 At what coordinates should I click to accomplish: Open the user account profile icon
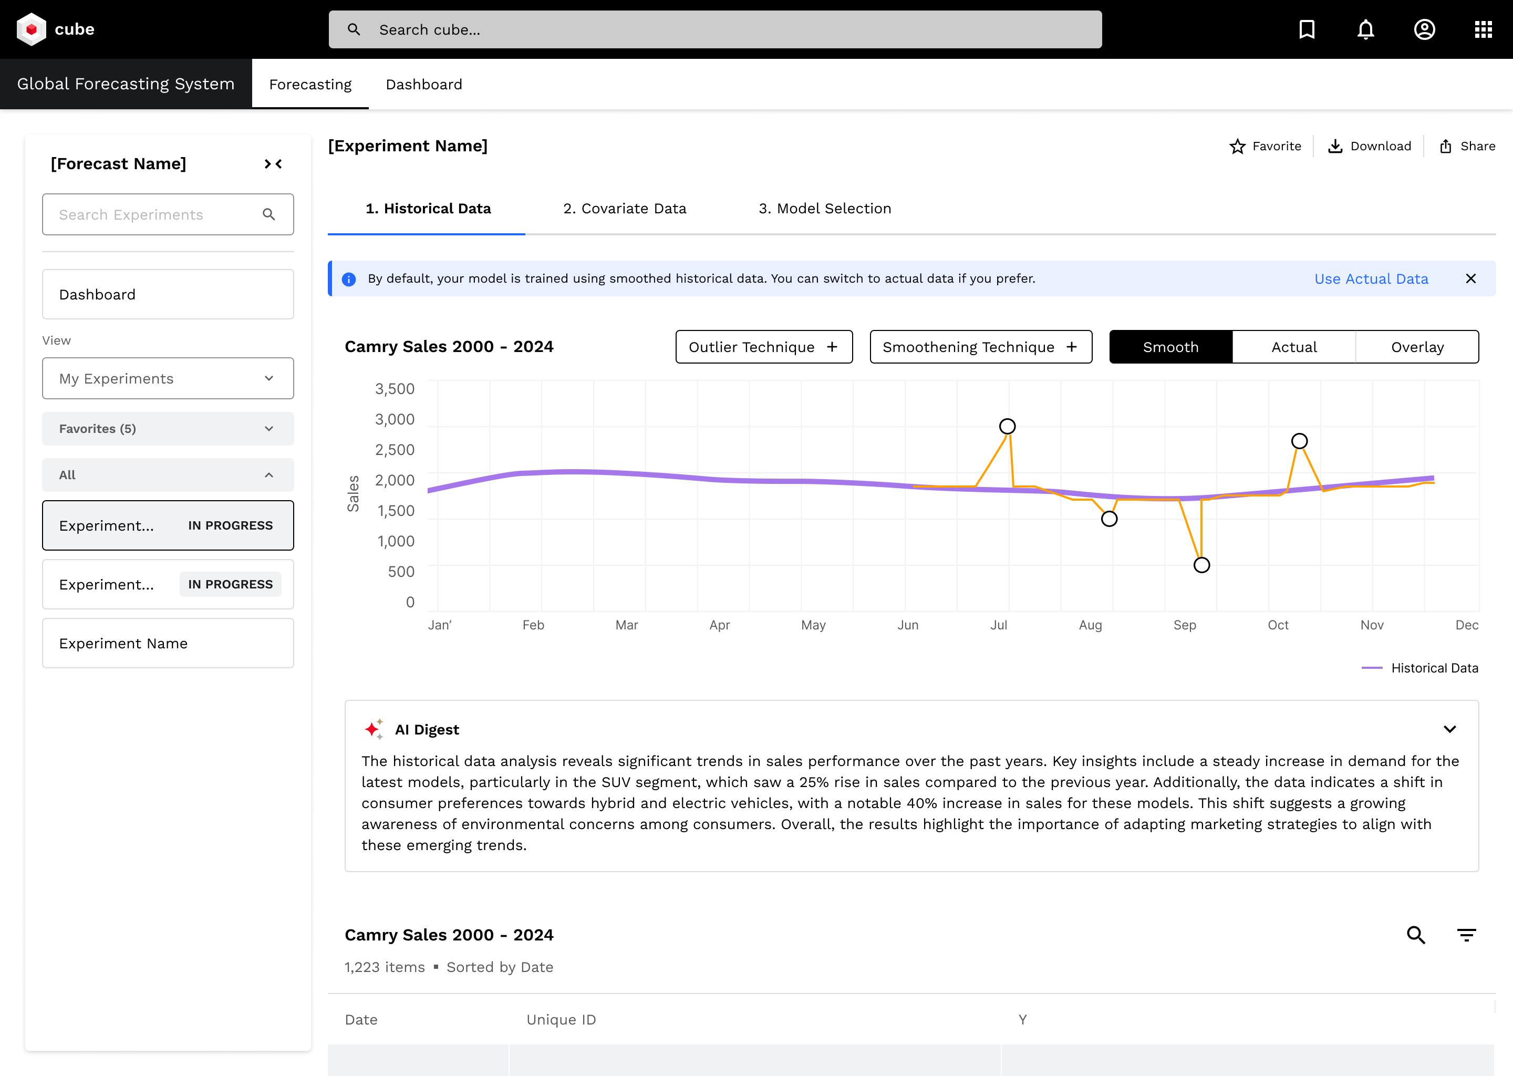pyautogui.click(x=1424, y=29)
